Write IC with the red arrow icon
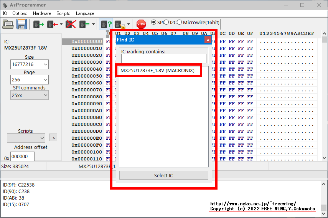Screen dimensions: 328x218 pos(53,25)
